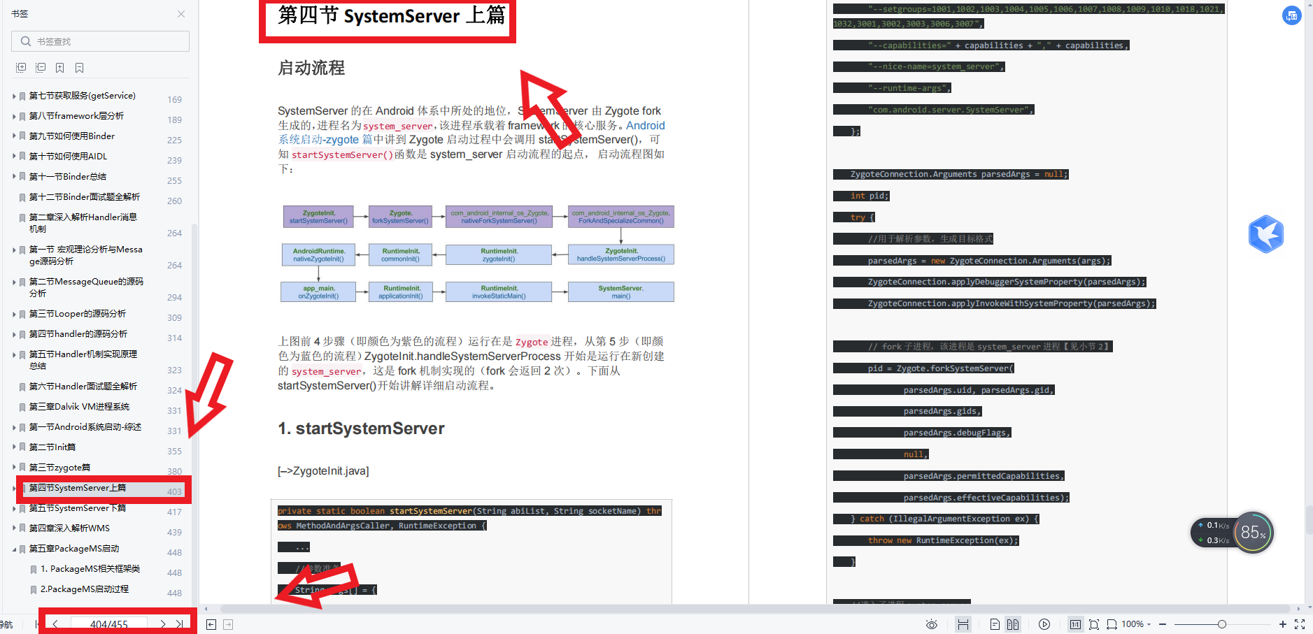Expand 第八节framework层分析 bookmark

coord(14,117)
